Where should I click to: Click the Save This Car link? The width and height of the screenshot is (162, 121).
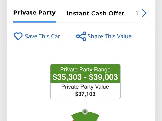[42, 36]
